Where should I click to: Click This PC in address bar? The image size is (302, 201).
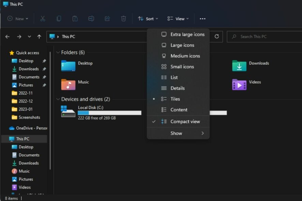(x=69, y=36)
